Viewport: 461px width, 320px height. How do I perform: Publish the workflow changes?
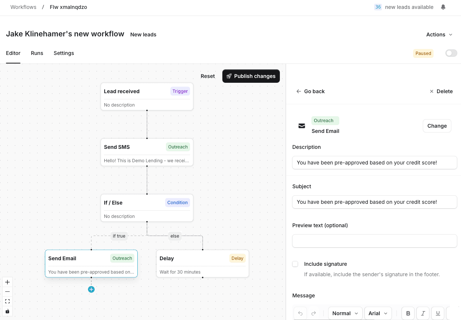(251, 76)
